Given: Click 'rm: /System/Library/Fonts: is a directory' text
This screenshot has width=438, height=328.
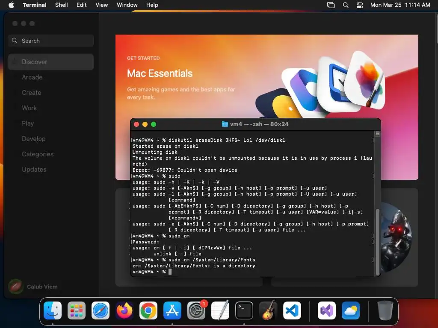Looking at the screenshot, I should tap(194, 266).
